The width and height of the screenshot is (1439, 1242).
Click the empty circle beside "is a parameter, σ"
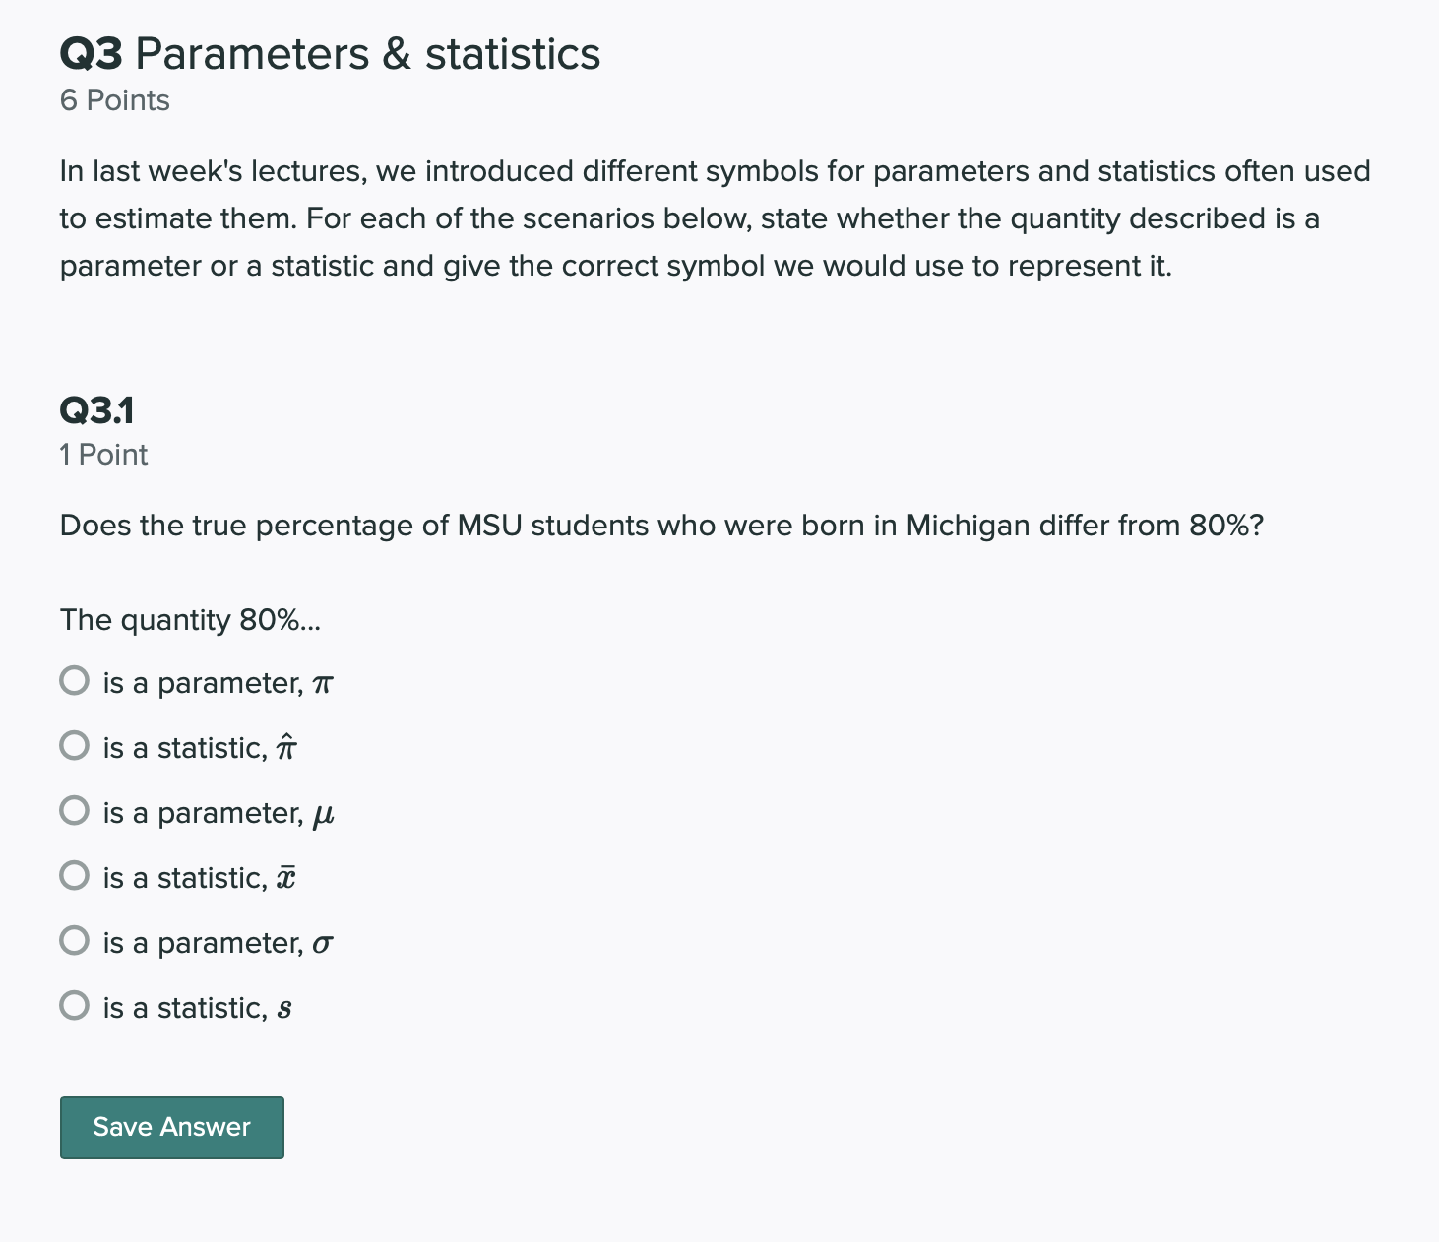pyautogui.click(x=74, y=939)
